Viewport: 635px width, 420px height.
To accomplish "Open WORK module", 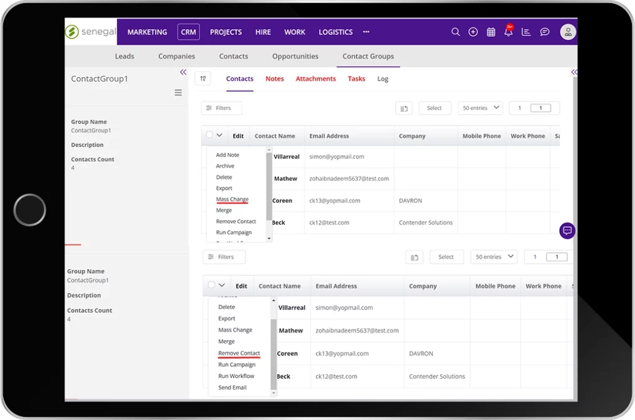I will (x=295, y=32).
